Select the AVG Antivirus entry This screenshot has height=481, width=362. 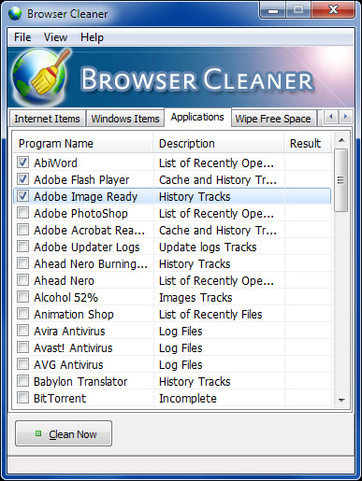68,364
